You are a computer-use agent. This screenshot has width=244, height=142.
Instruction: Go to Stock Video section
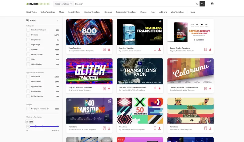pos(31,12)
